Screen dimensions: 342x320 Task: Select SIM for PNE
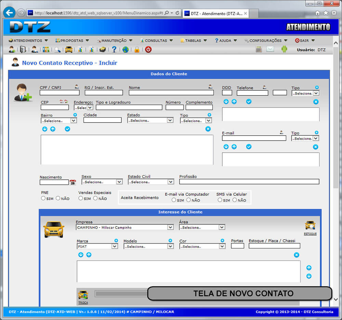[x=43, y=198]
